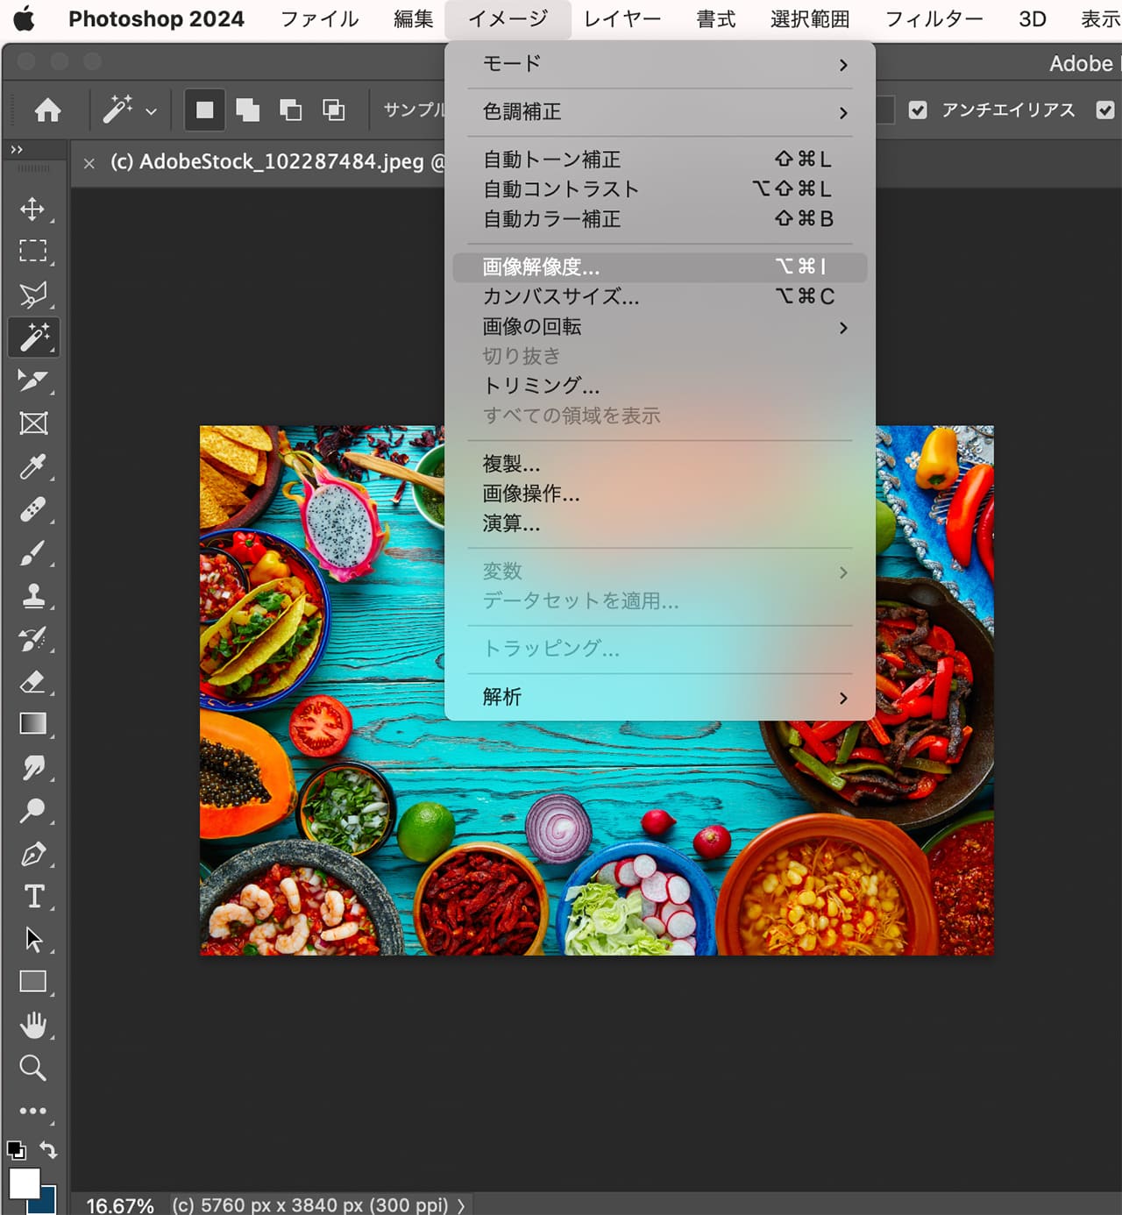The image size is (1122, 1215).
Task: Close the AdobeStock_102287484.jpeg document tab
Action: click(89, 163)
